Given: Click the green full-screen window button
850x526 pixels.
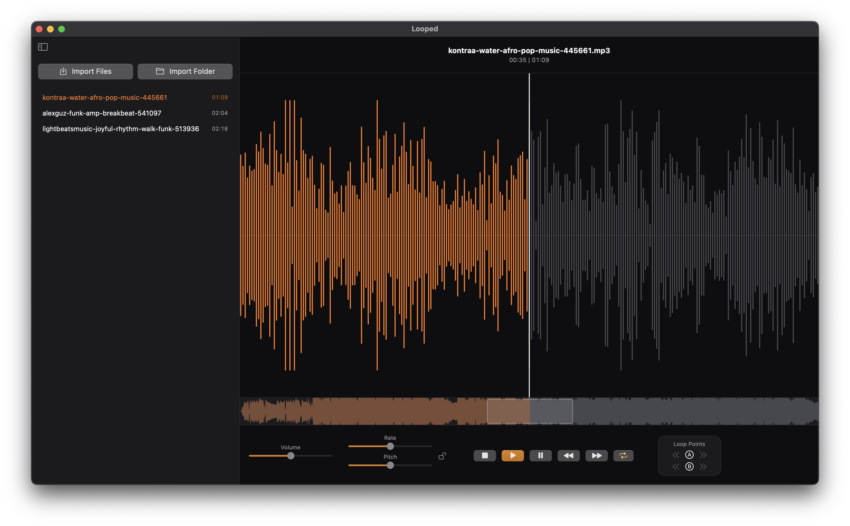Looking at the screenshot, I should [62, 29].
